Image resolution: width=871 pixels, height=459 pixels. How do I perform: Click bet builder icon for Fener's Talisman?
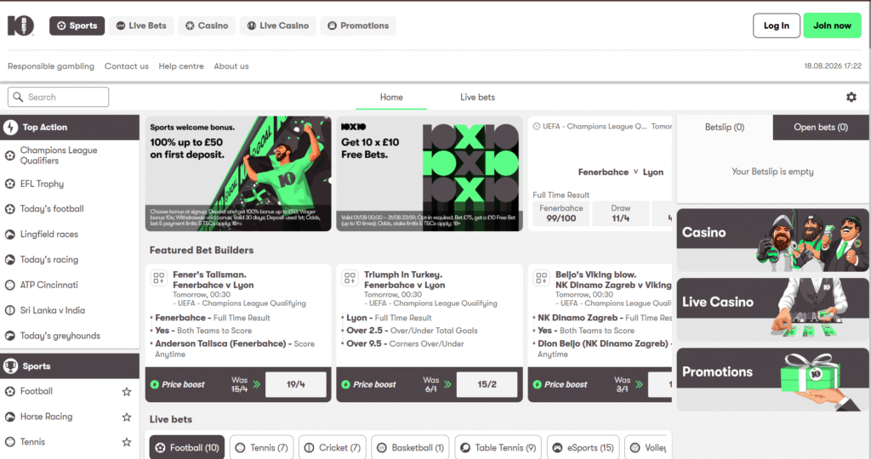(159, 277)
